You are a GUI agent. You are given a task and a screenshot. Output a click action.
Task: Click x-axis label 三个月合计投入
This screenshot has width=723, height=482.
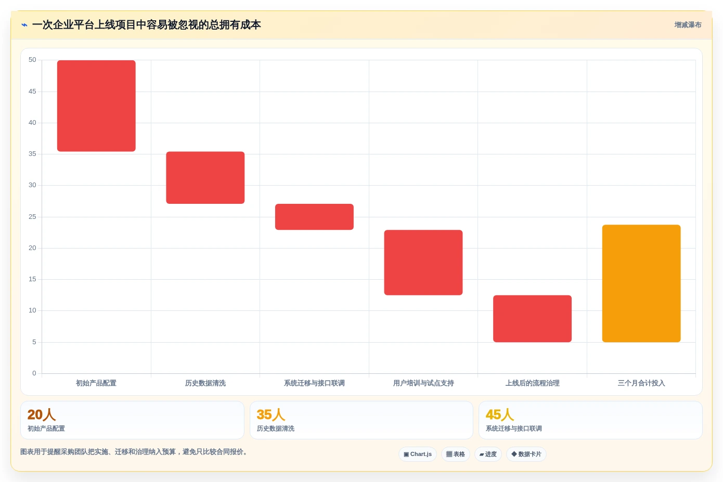pos(641,383)
